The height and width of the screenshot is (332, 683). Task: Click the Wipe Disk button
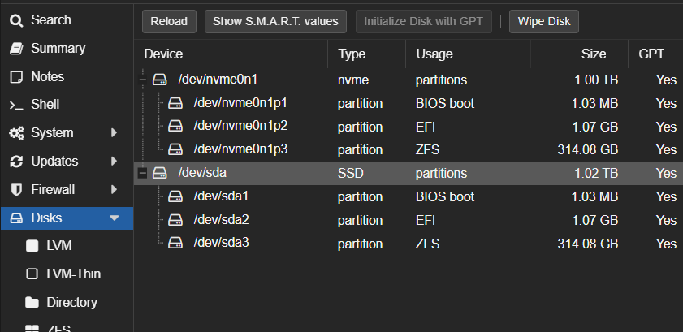[543, 21]
